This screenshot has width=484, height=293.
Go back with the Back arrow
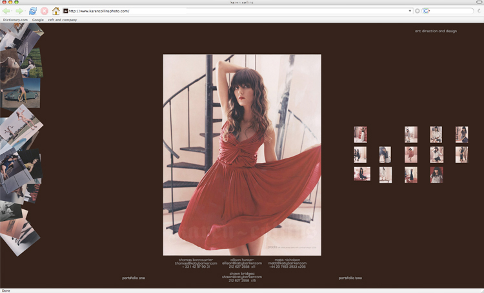[6, 11]
